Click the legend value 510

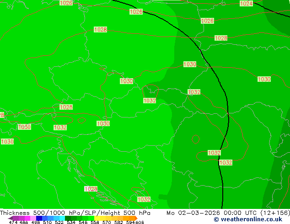(48, 223)
